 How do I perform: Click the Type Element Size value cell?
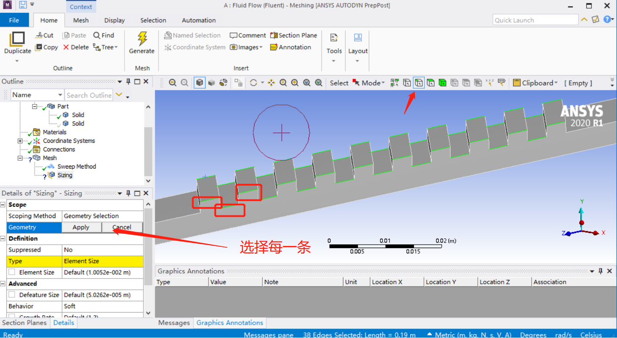click(103, 261)
